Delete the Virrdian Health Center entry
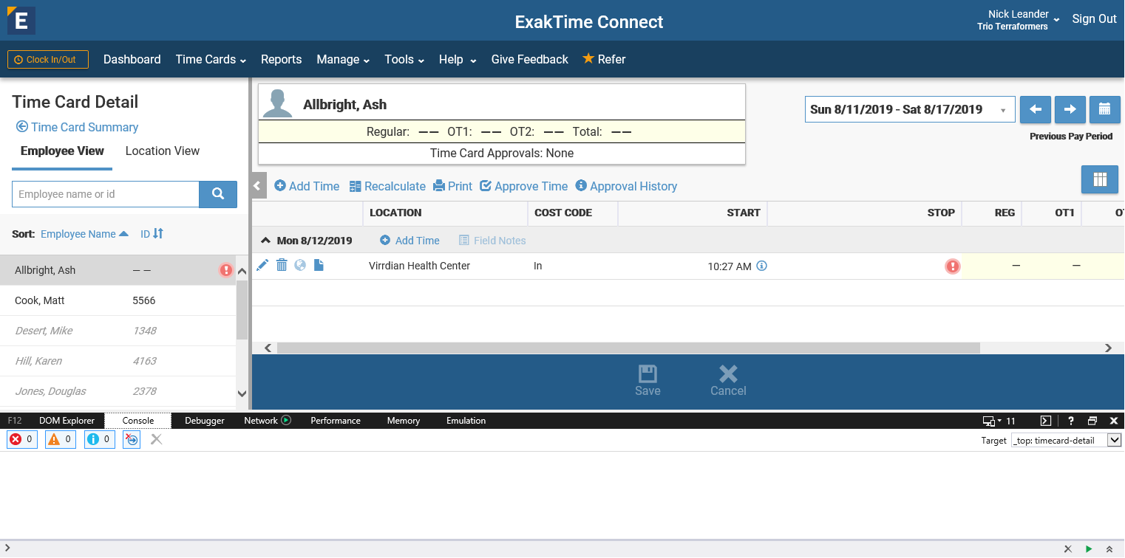1125x558 pixels. click(x=282, y=265)
